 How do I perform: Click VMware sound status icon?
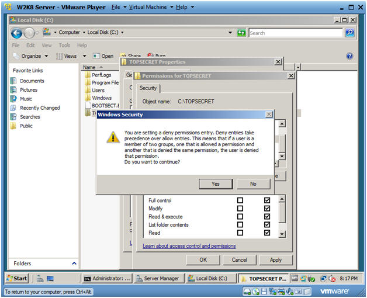[289, 292]
